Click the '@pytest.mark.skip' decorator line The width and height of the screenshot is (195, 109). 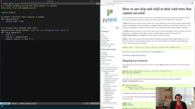click(x=34, y=30)
